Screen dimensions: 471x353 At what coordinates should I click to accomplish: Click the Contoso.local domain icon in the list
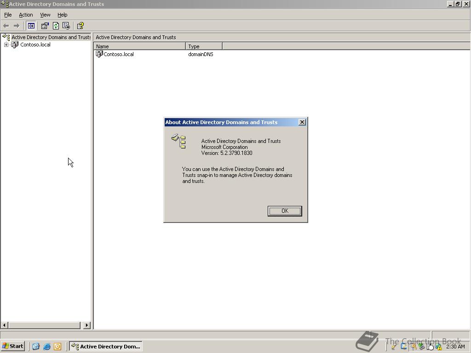pos(99,54)
